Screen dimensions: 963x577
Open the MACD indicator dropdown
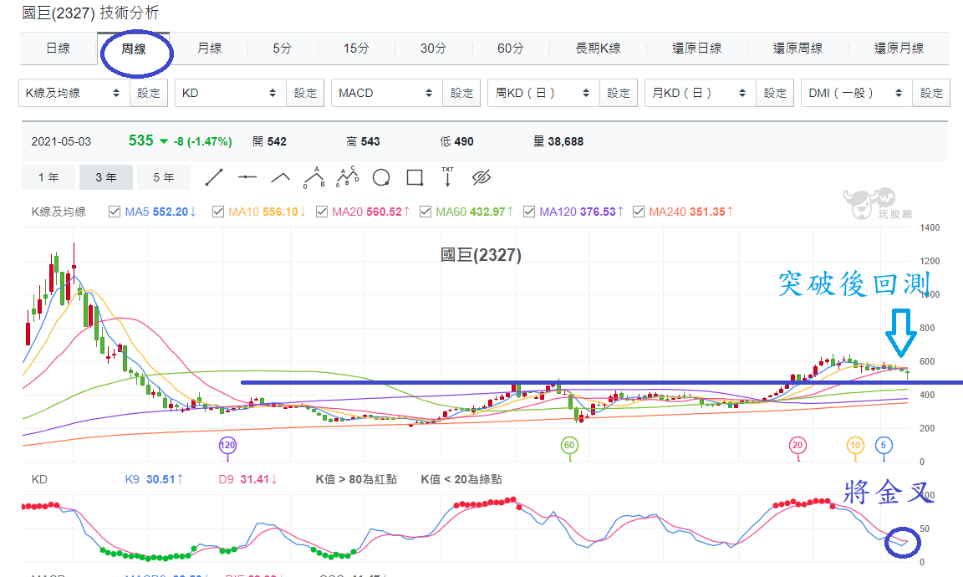pos(387,93)
